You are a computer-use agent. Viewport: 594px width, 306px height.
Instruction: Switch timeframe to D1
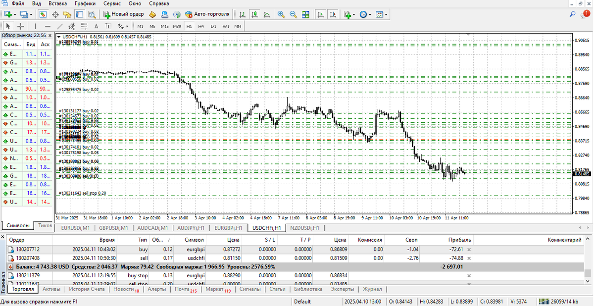pyautogui.click(x=213, y=26)
